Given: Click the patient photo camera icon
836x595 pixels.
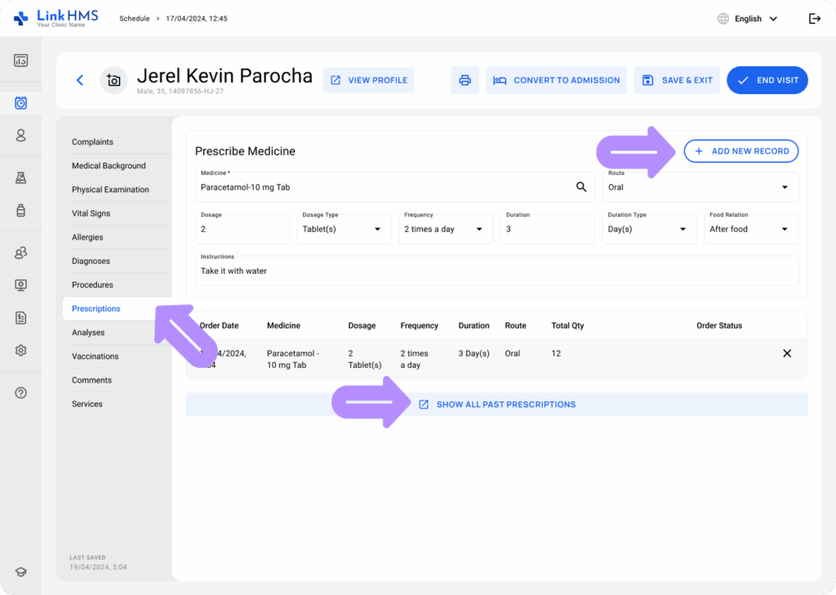Looking at the screenshot, I should click(113, 80).
